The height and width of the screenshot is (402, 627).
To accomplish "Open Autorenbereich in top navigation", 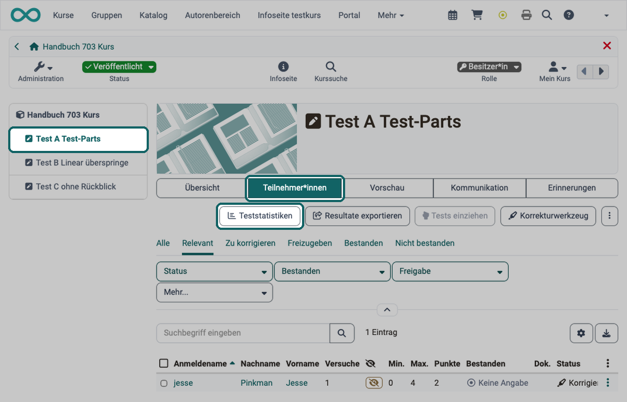I will pos(212,15).
